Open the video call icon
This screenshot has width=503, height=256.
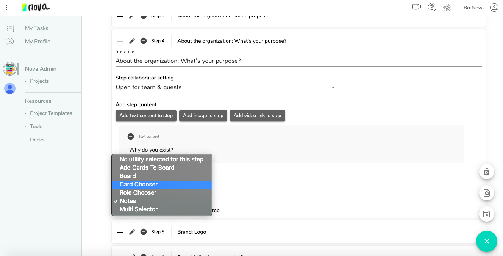[x=417, y=7]
